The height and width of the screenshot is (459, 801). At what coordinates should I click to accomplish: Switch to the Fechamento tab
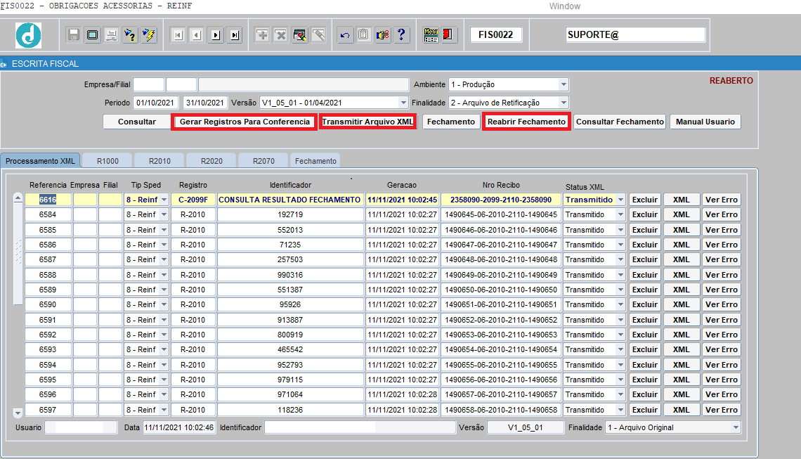tap(315, 160)
